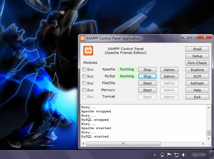Image resolution: width=214 pixels, height=159 pixels.
Task: Start the FileZilla module
Action: 147,83
